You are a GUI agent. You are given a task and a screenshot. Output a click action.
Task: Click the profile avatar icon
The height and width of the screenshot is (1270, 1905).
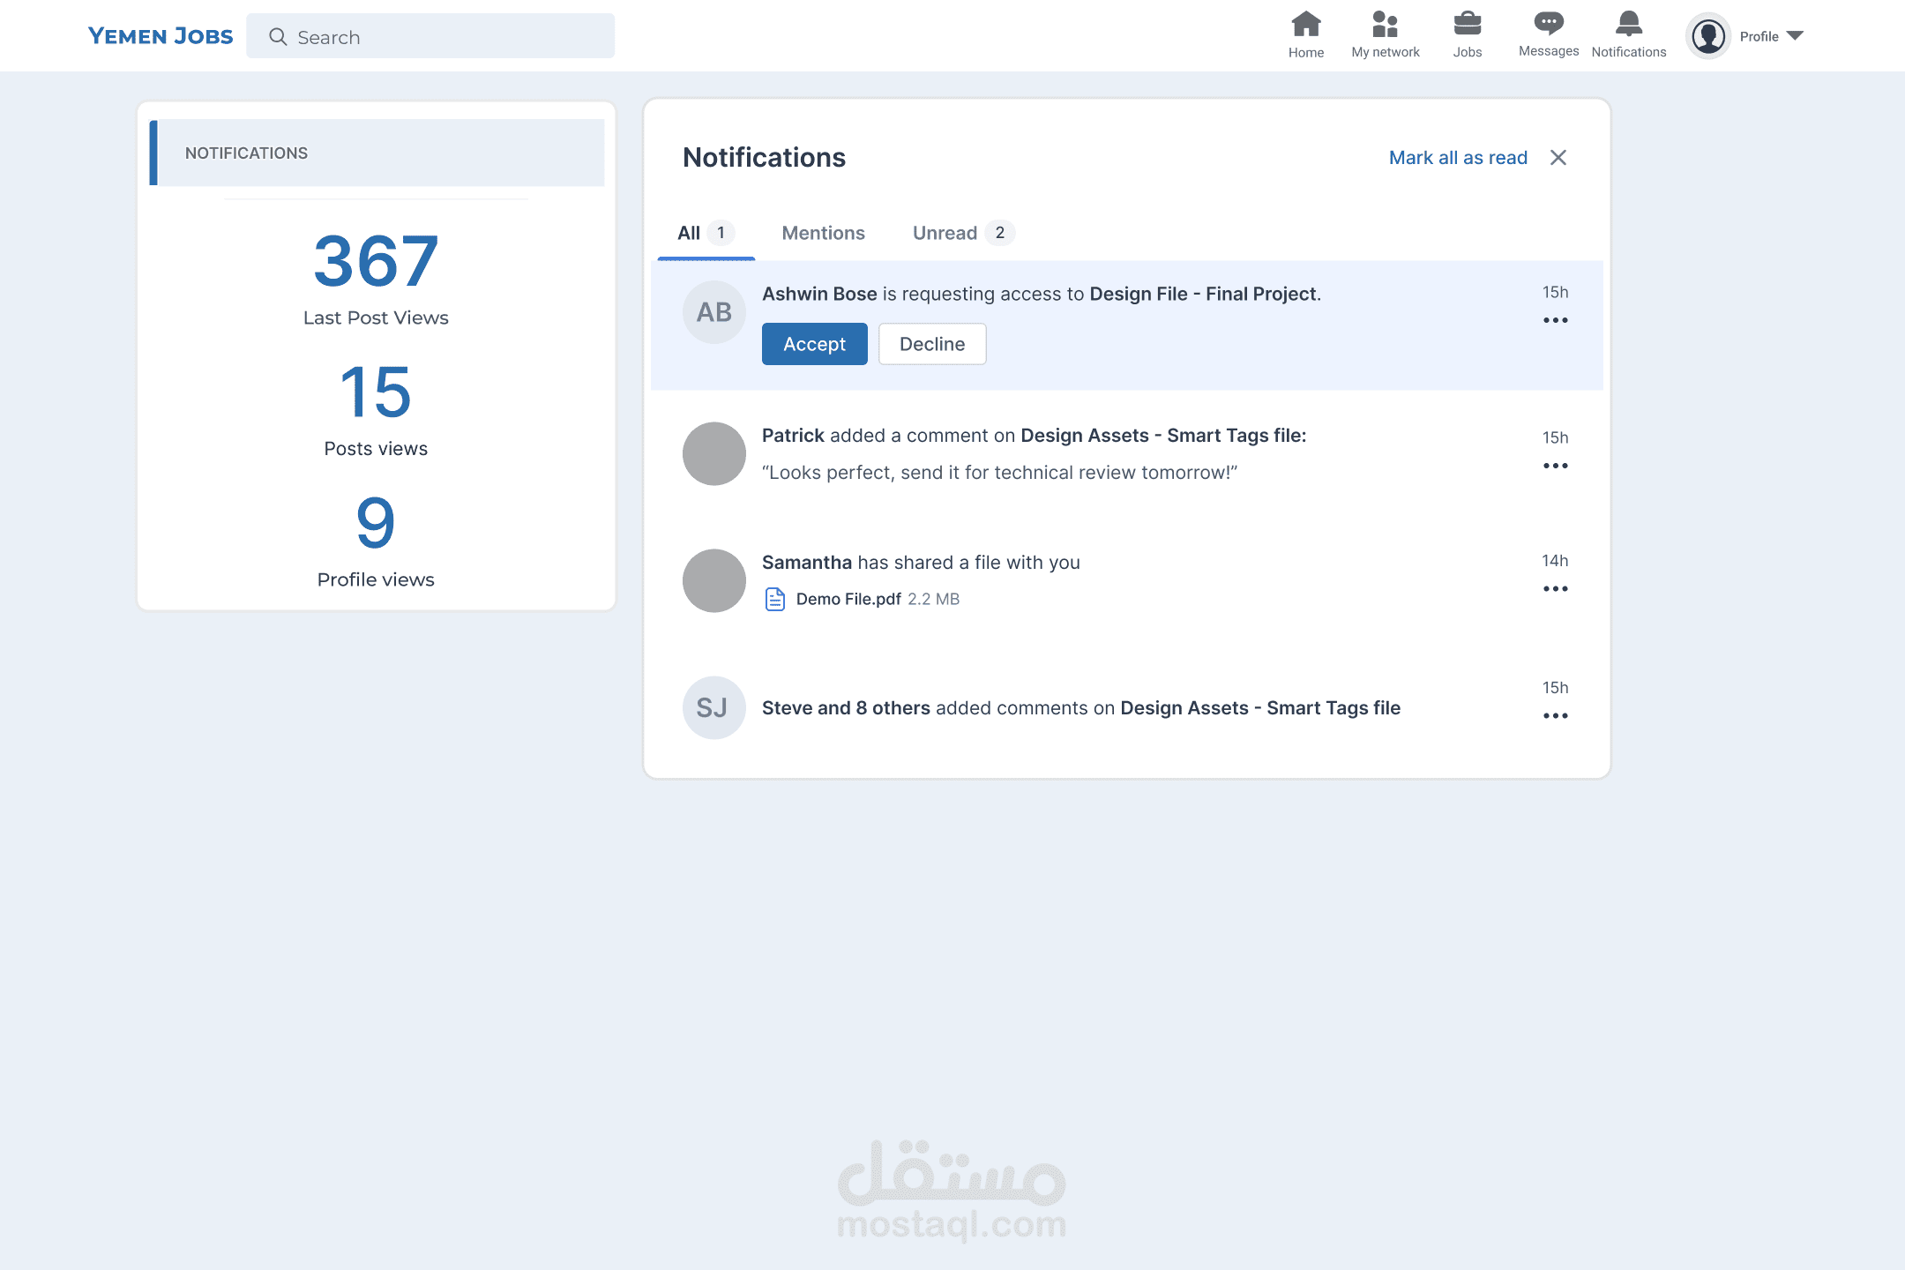coord(1708,36)
